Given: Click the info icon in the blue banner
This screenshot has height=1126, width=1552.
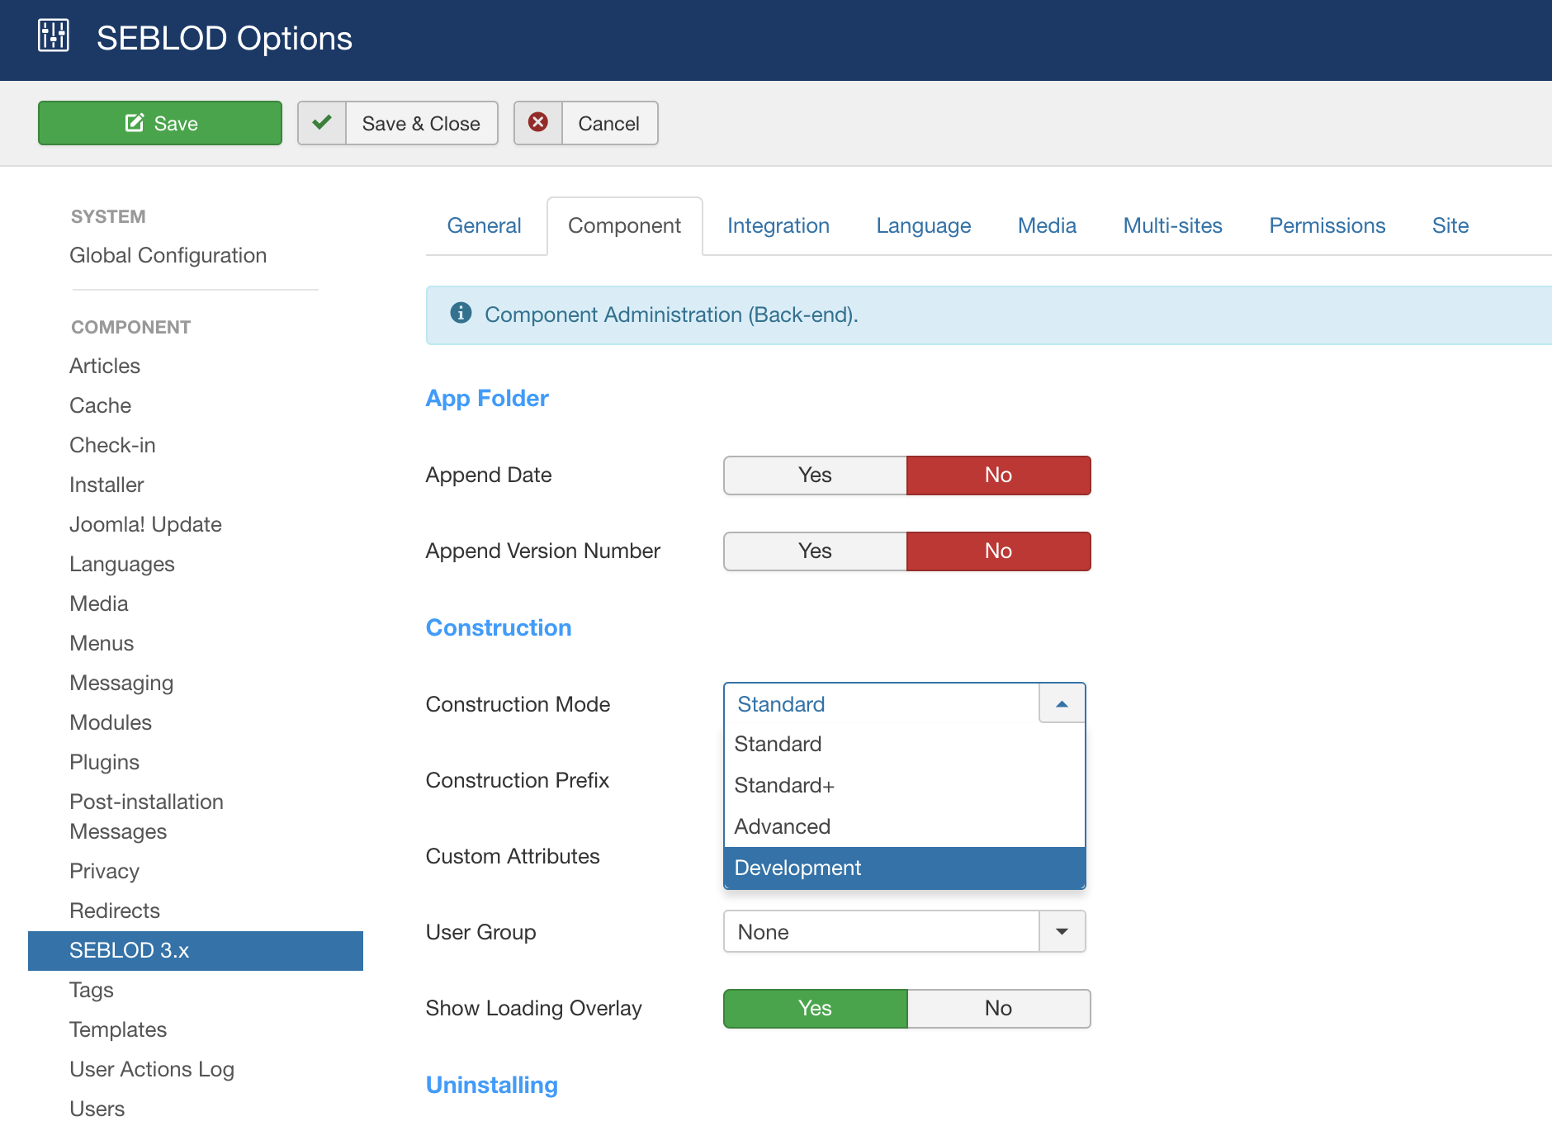Looking at the screenshot, I should click(x=461, y=314).
